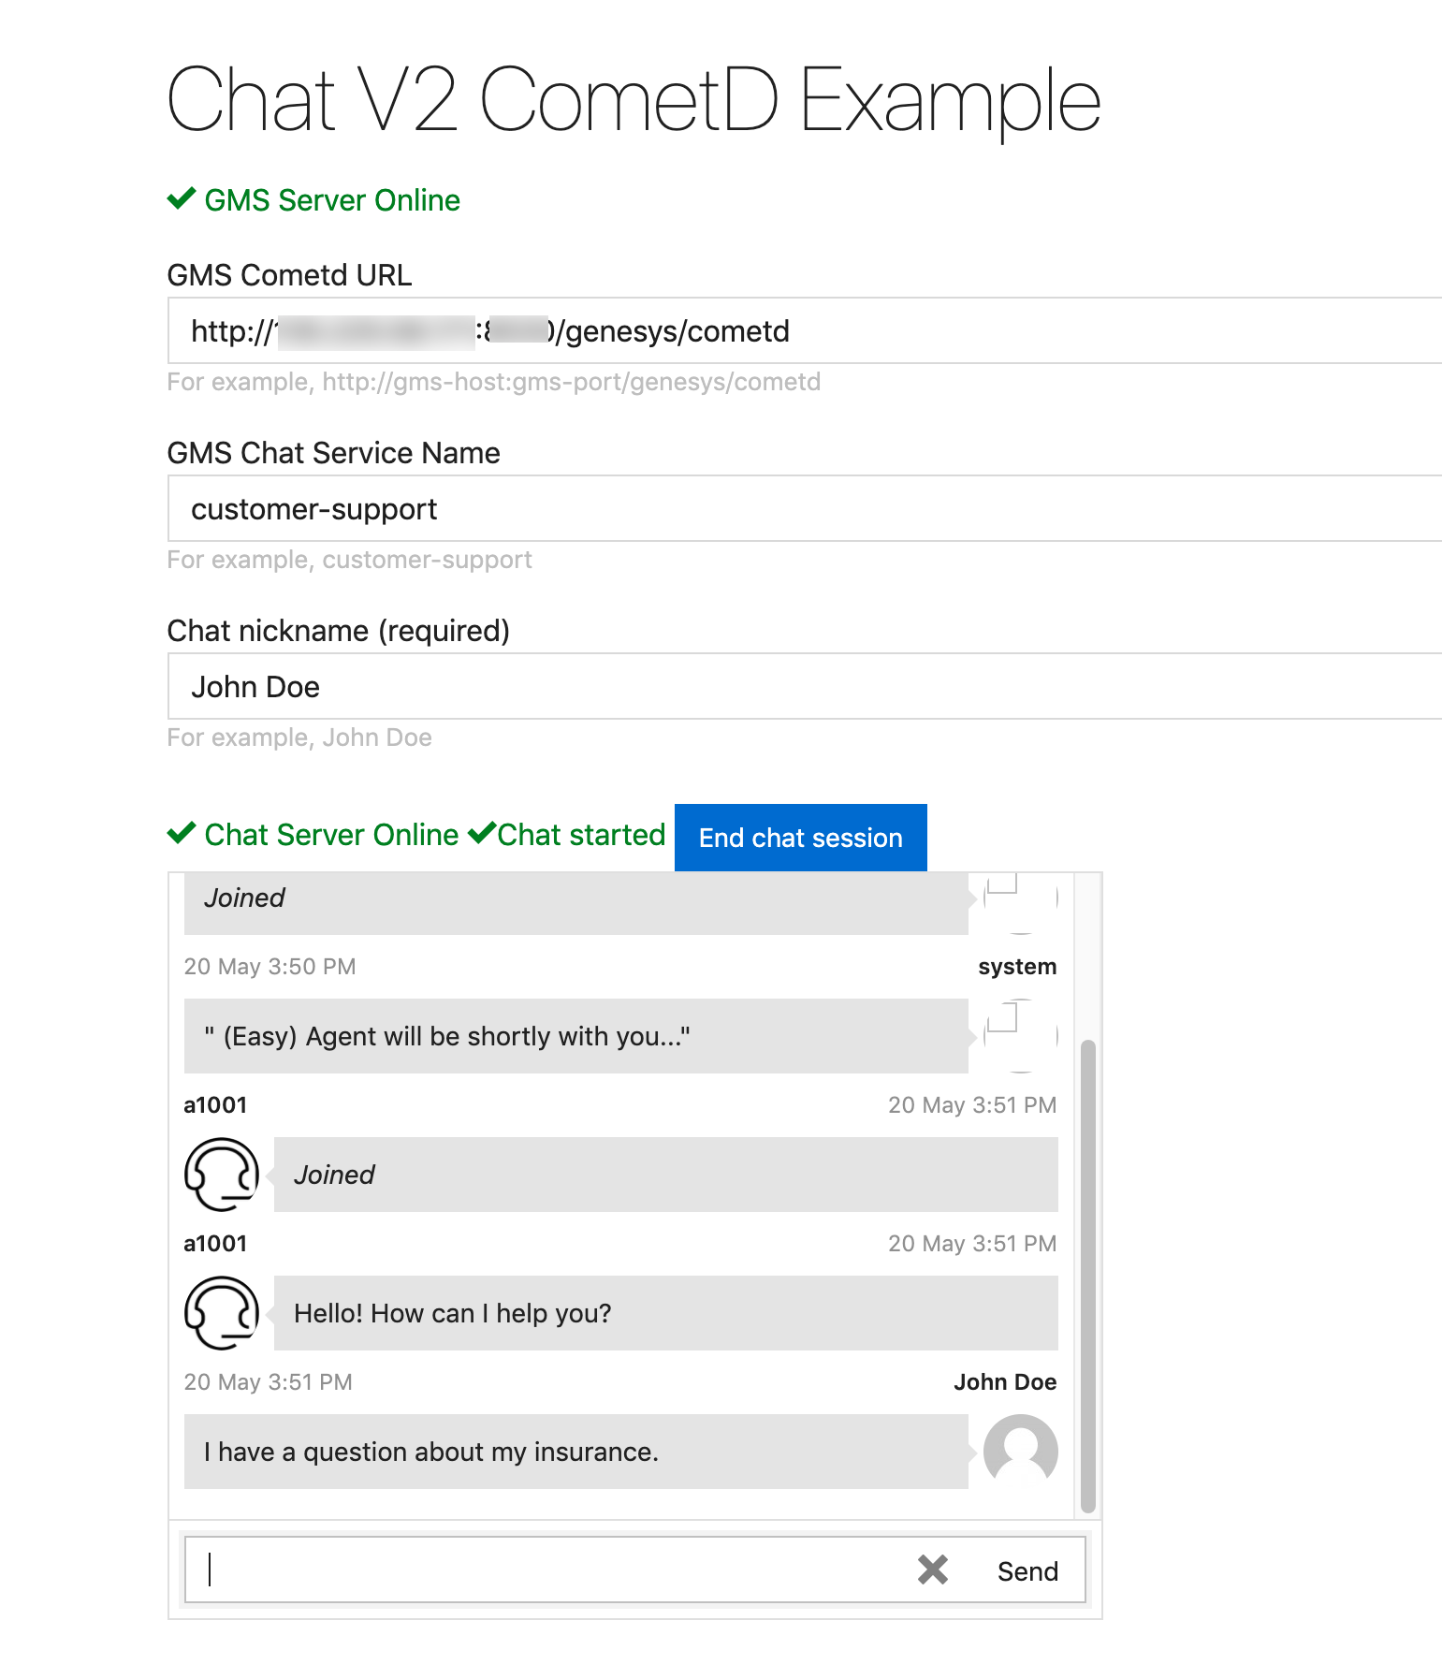Clear the message box with the X icon
Screen dimensions: 1442x1679
coord(933,1569)
